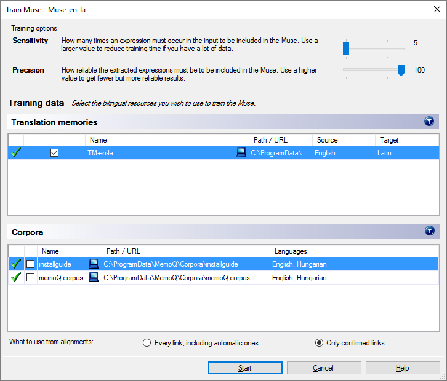
Task: Enable the installguide corpus checkbox
Action: pos(31,264)
